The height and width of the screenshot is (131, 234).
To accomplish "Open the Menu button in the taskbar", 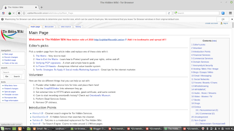I will point(6,128).
